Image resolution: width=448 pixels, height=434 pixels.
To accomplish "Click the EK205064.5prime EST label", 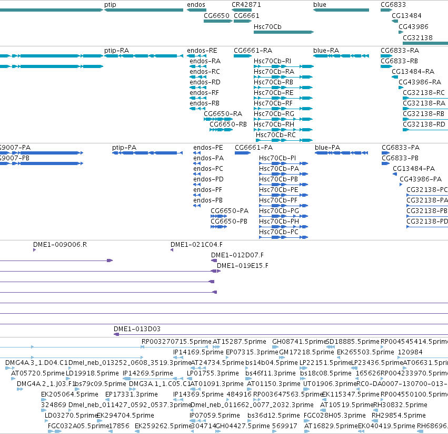I will click(x=69, y=394).
